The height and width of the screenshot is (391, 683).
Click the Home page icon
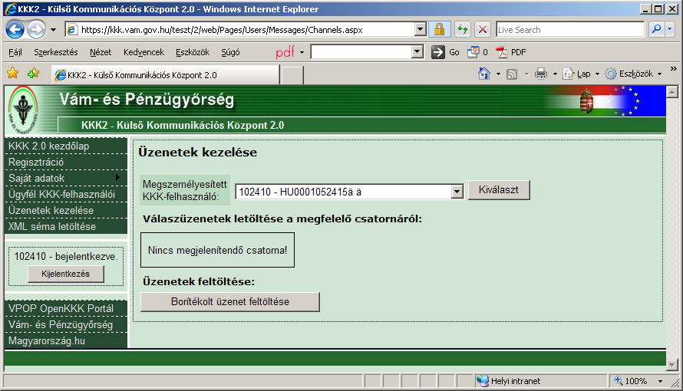click(x=484, y=74)
